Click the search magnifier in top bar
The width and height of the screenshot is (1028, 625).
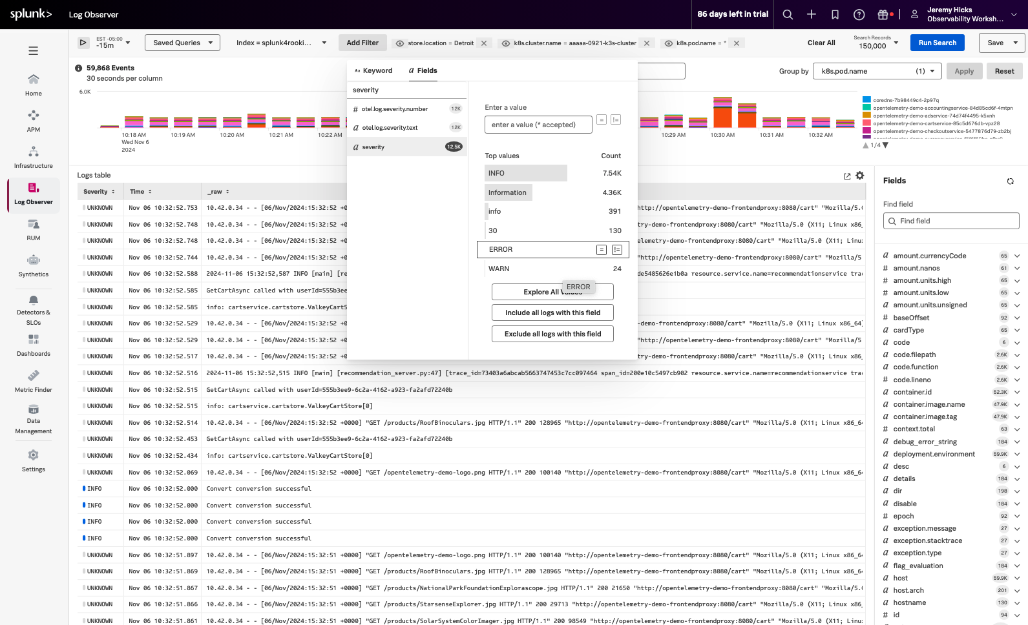[x=788, y=14]
